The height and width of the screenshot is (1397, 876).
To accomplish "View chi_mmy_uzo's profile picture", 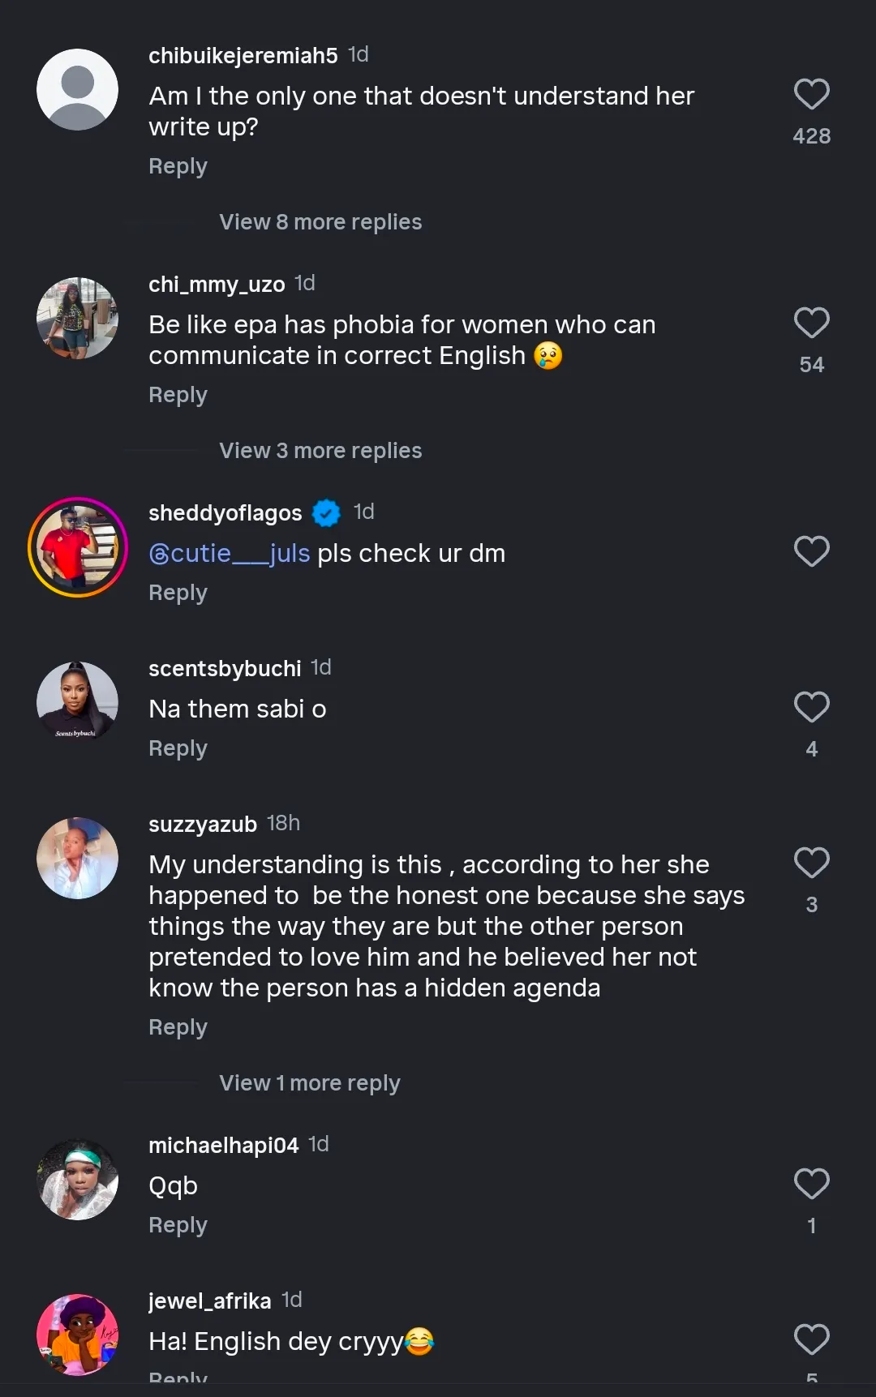I will [78, 319].
